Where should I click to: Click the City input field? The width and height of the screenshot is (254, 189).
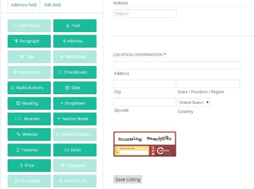click(145, 84)
